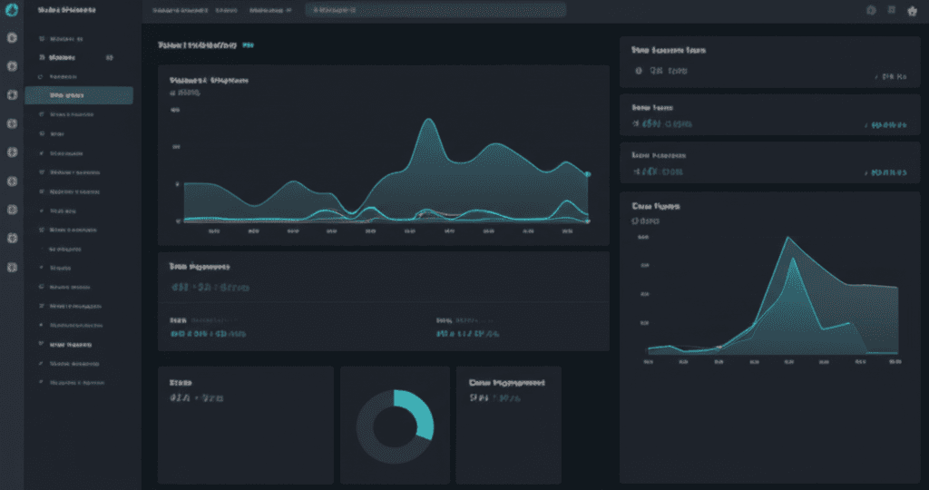This screenshot has width=929, height=490.
Task: Click the small teal badge beside the page title
Action: [x=249, y=44]
